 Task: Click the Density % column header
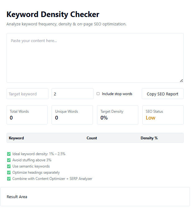tap(149, 138)
